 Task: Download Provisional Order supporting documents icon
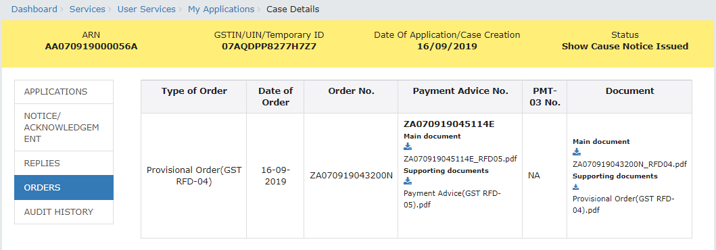(576, 186)
